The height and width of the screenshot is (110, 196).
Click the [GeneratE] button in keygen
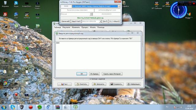pyautogui.click(x=66, y=21)
